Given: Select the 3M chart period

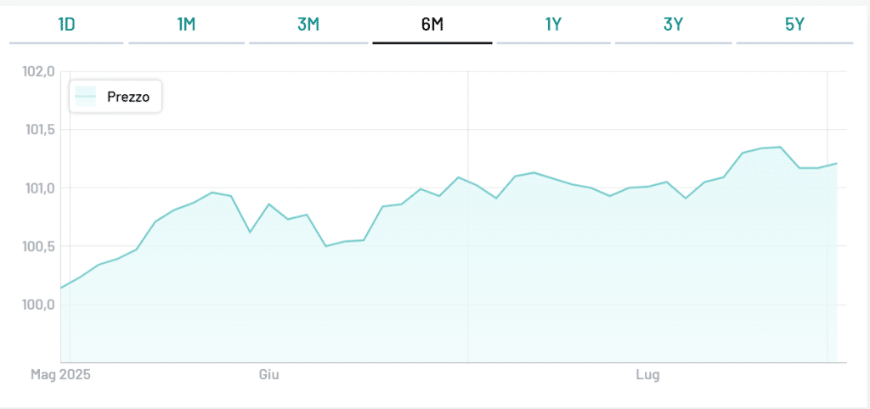Looking at the screenshot, I should tap(308, 25).
